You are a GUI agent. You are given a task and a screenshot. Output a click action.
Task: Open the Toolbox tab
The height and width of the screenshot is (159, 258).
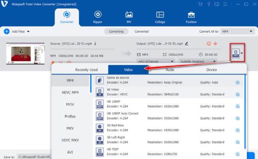tap(191, 18)
